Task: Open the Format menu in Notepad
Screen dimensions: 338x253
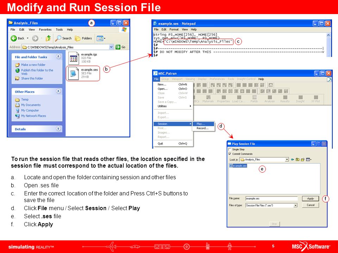Action: coord(174,30)
